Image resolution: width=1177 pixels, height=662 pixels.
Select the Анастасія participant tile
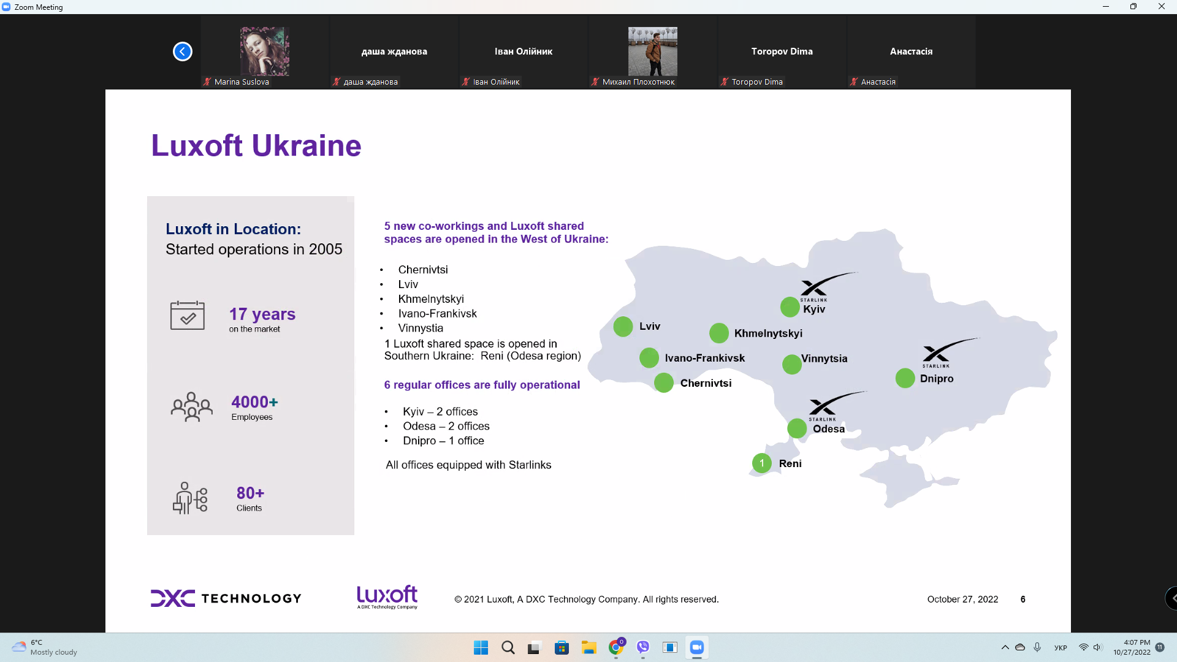(x=912, y=51)
